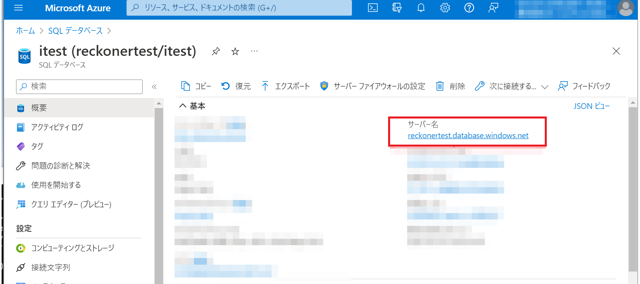Image resolution: width=640 pixels, height=284 pixels.
Task: Open クエリ エディター (プレビュー) item
Action: pyautogui.click(x=79, y=204)
